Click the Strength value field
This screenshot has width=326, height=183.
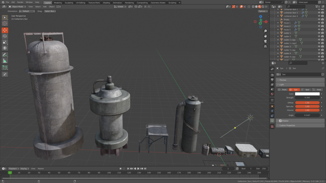click(x=307, y=97)
